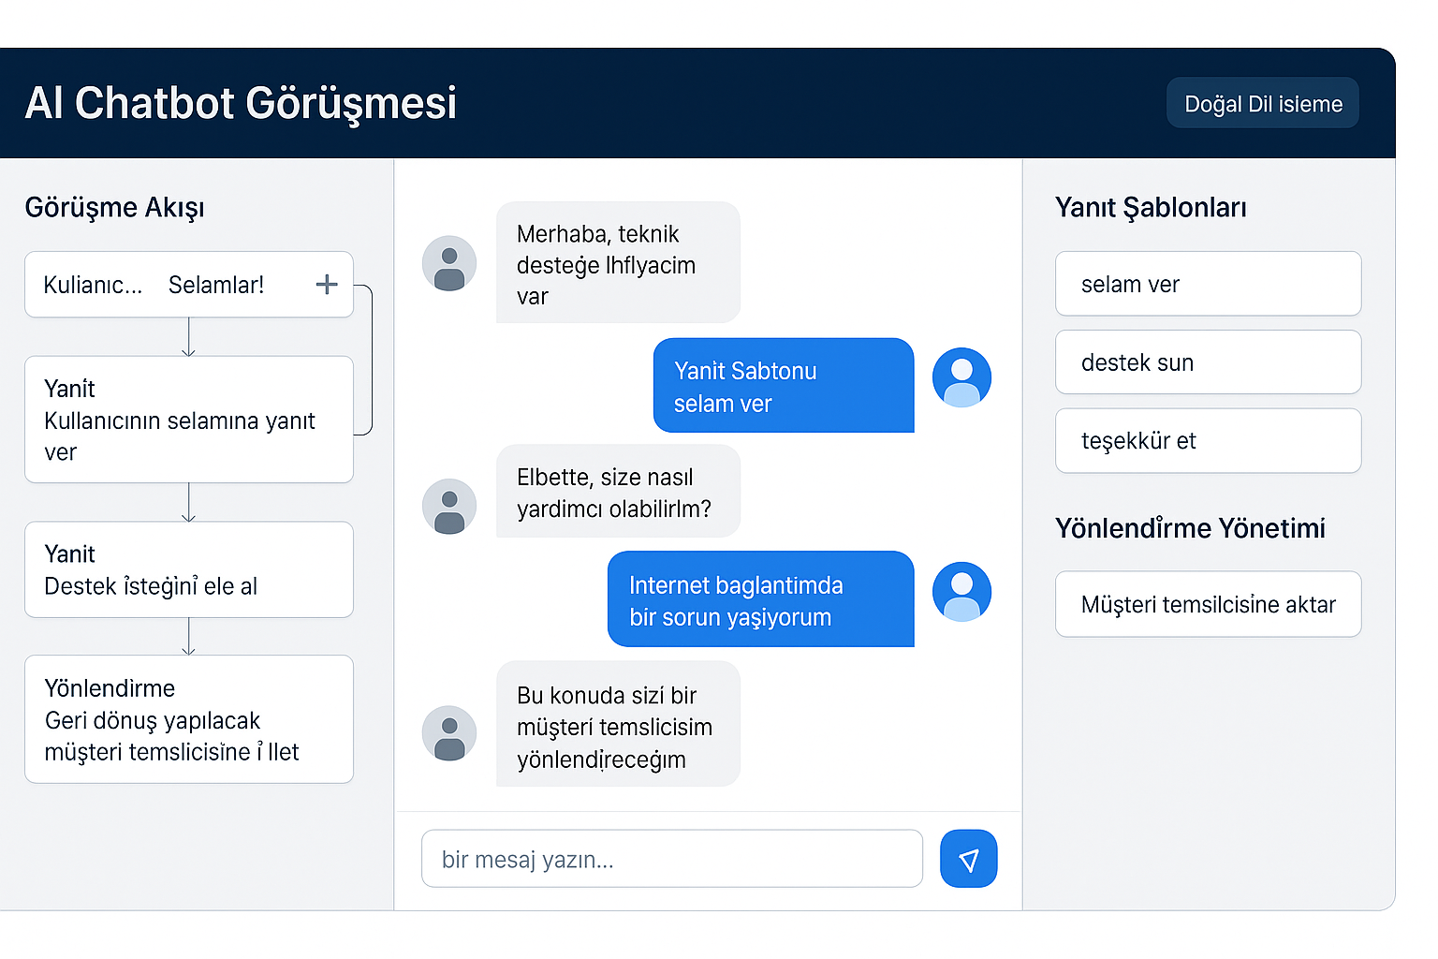This screenshot has height=959, width=1438.
Task: Click the user avatar next to 'Yanit Sabtonu selam ver'
Action: 961,376
